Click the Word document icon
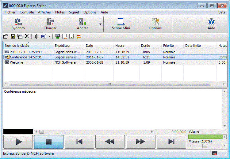This screenshot has height=159, width=230. (x=44, y=36)
